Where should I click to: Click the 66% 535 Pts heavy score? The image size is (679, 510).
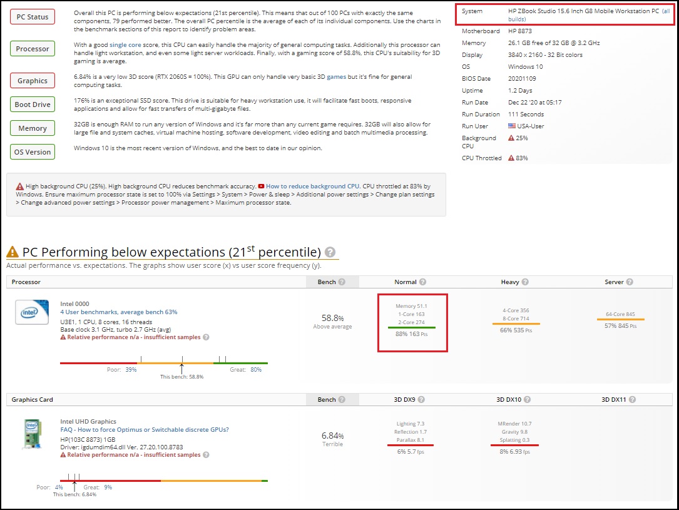click(x=516, y=330)
